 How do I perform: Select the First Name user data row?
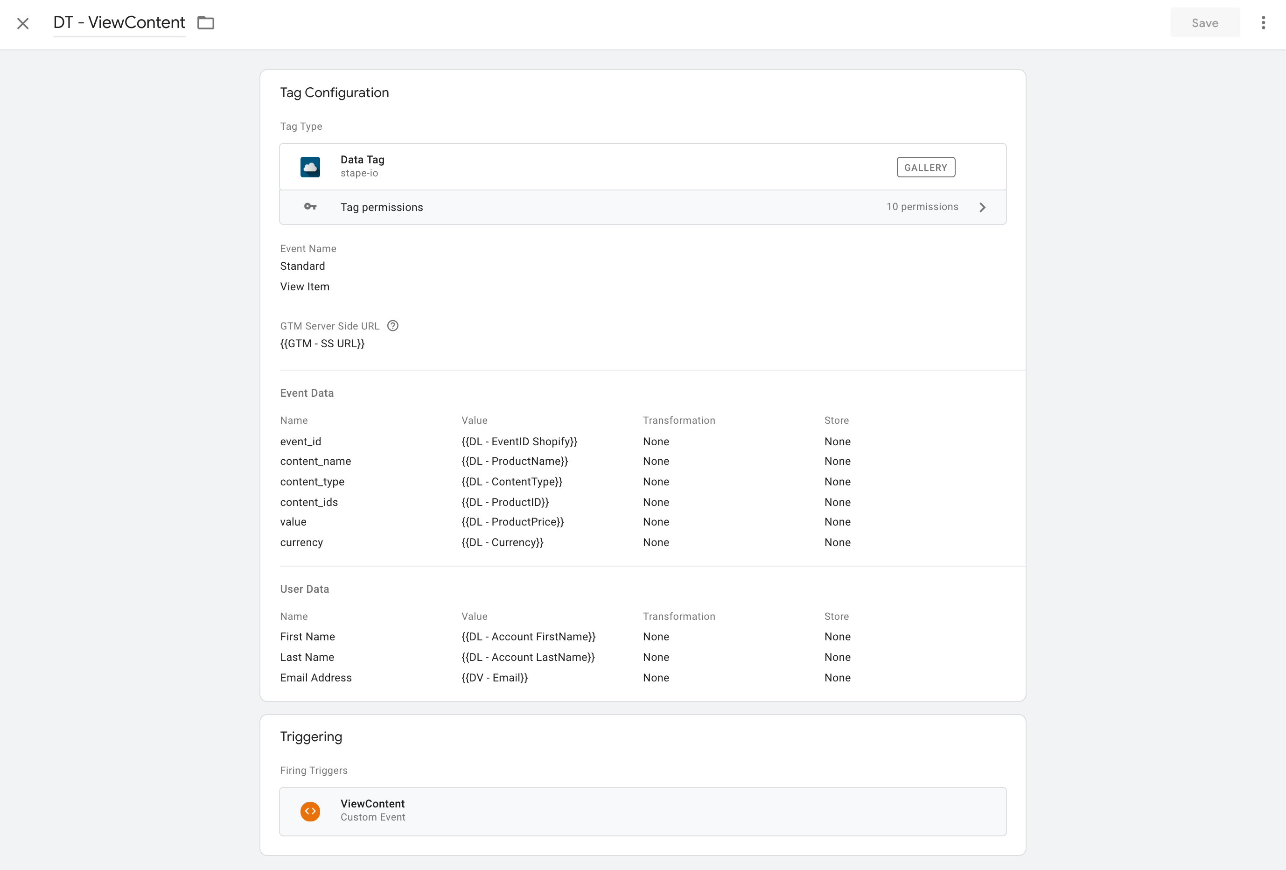tap(307, 637)
